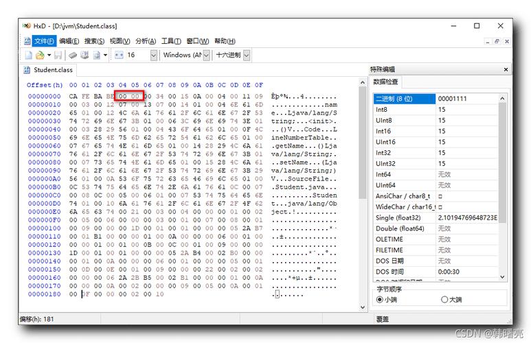Select the Student.class document tab
Screen dimensions: 531x343
click(48, 70)
